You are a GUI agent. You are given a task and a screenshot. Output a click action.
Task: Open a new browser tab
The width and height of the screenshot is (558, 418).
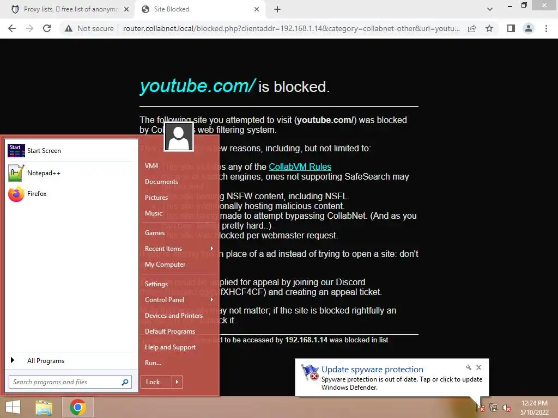click(x=277, y=9)
